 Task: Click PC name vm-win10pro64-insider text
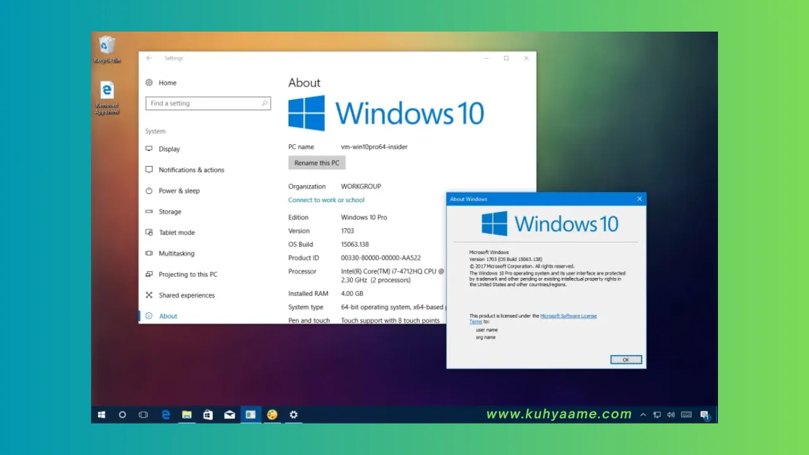click(x=374, y=147)
